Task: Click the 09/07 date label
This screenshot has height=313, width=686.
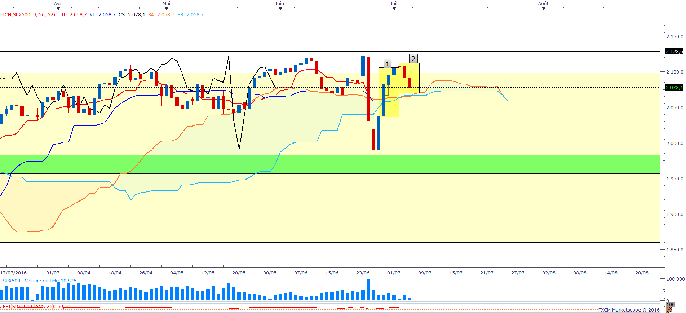Action: [425, 273]
